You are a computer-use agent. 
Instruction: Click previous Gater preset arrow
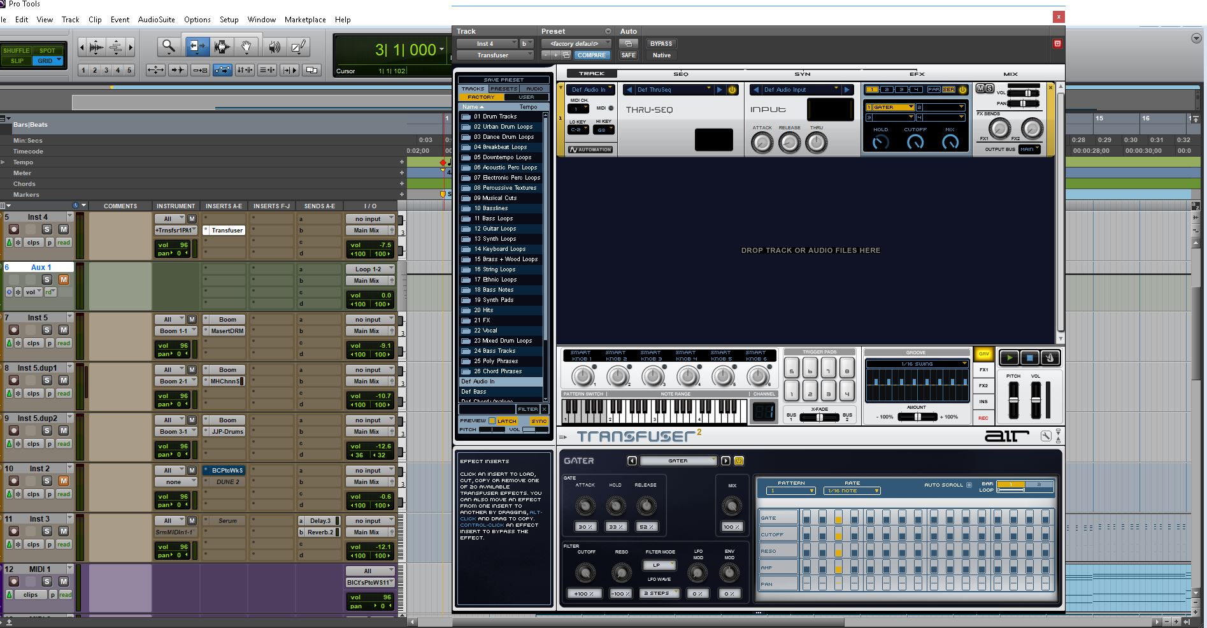[x=632, y=460]
